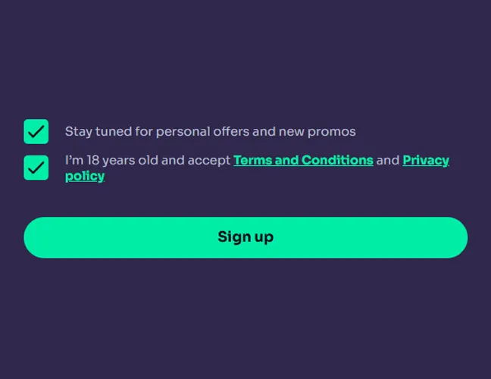This screenshot has height=379, width=491.
Task: Open the Privacy policy link
Action: point(425,160)
